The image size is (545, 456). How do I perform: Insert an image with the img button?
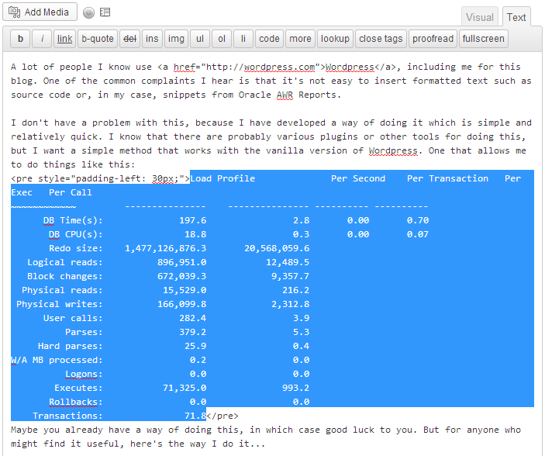176,39
